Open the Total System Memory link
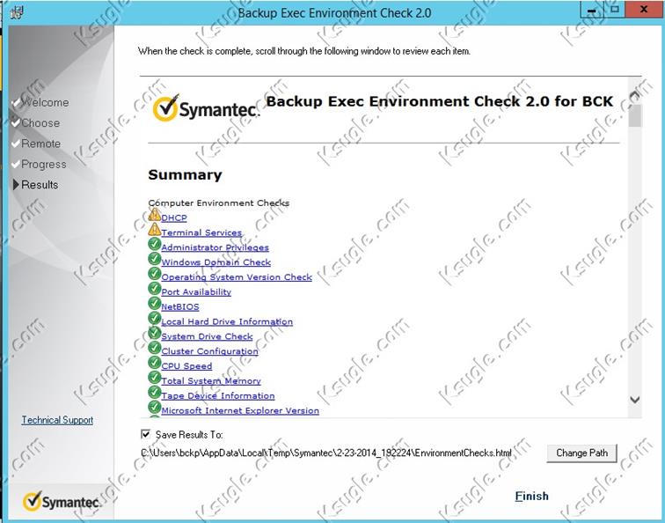The height and width of the screenshot is (523, 665). 211,381
